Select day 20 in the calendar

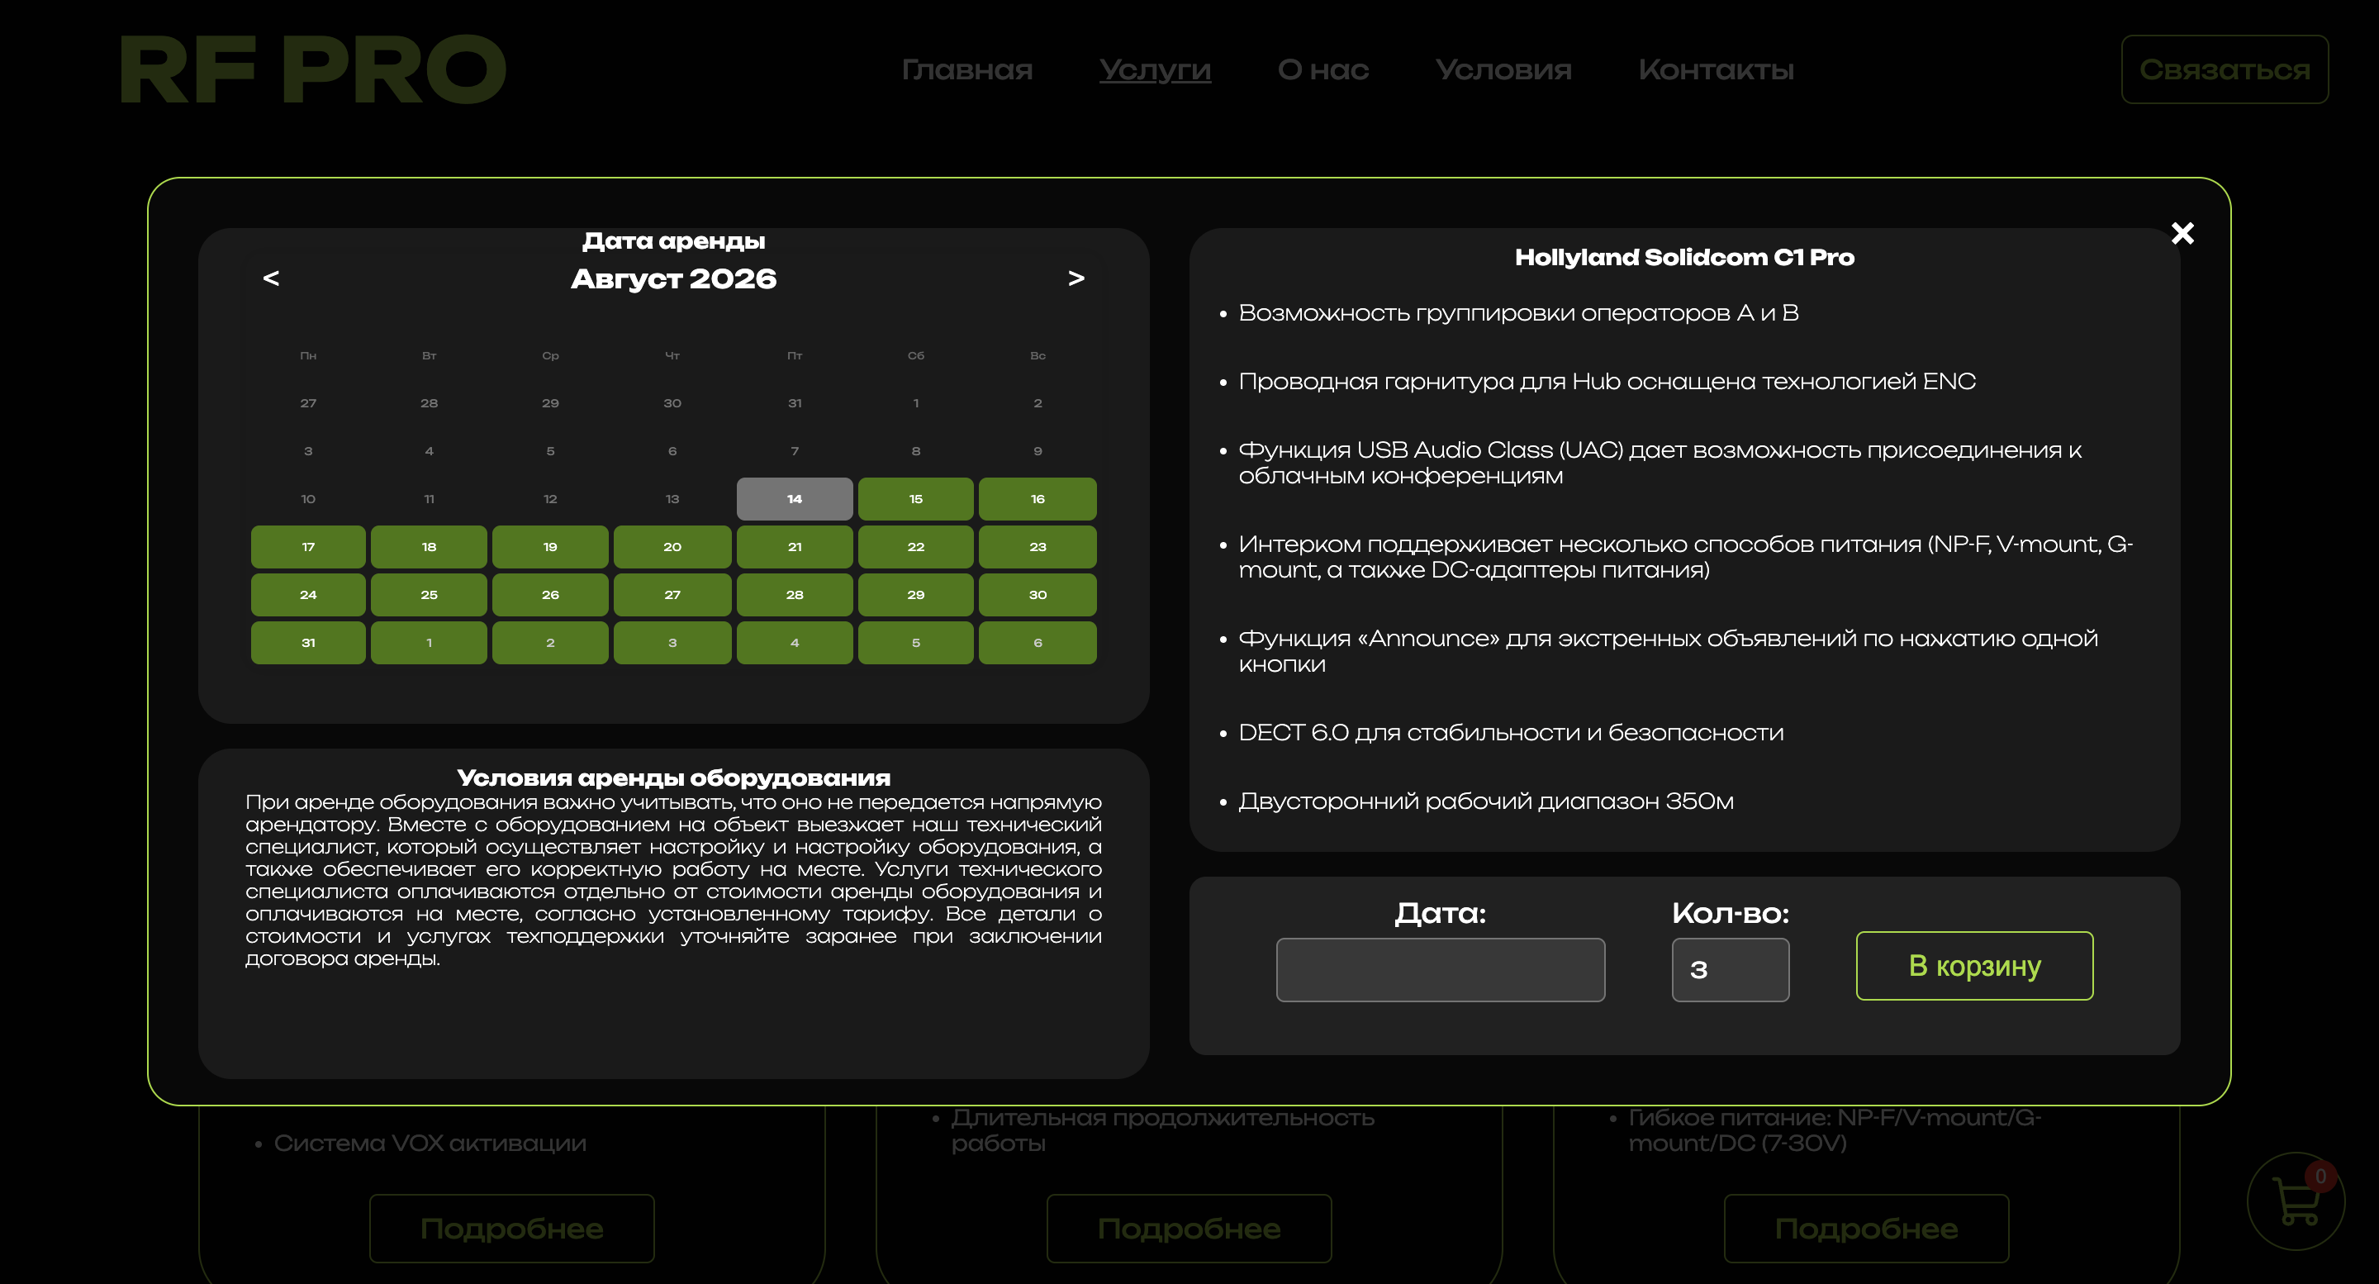click(x=672, y=547)
